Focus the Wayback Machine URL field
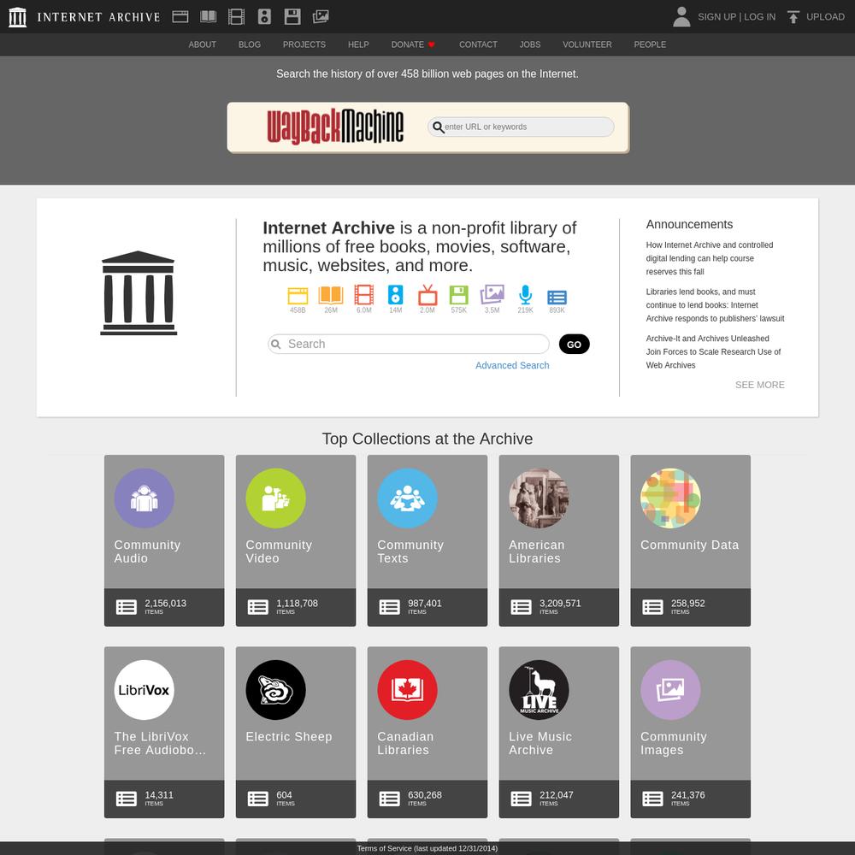Viewport: 855px width, 855px height. [x=521, y=127]
